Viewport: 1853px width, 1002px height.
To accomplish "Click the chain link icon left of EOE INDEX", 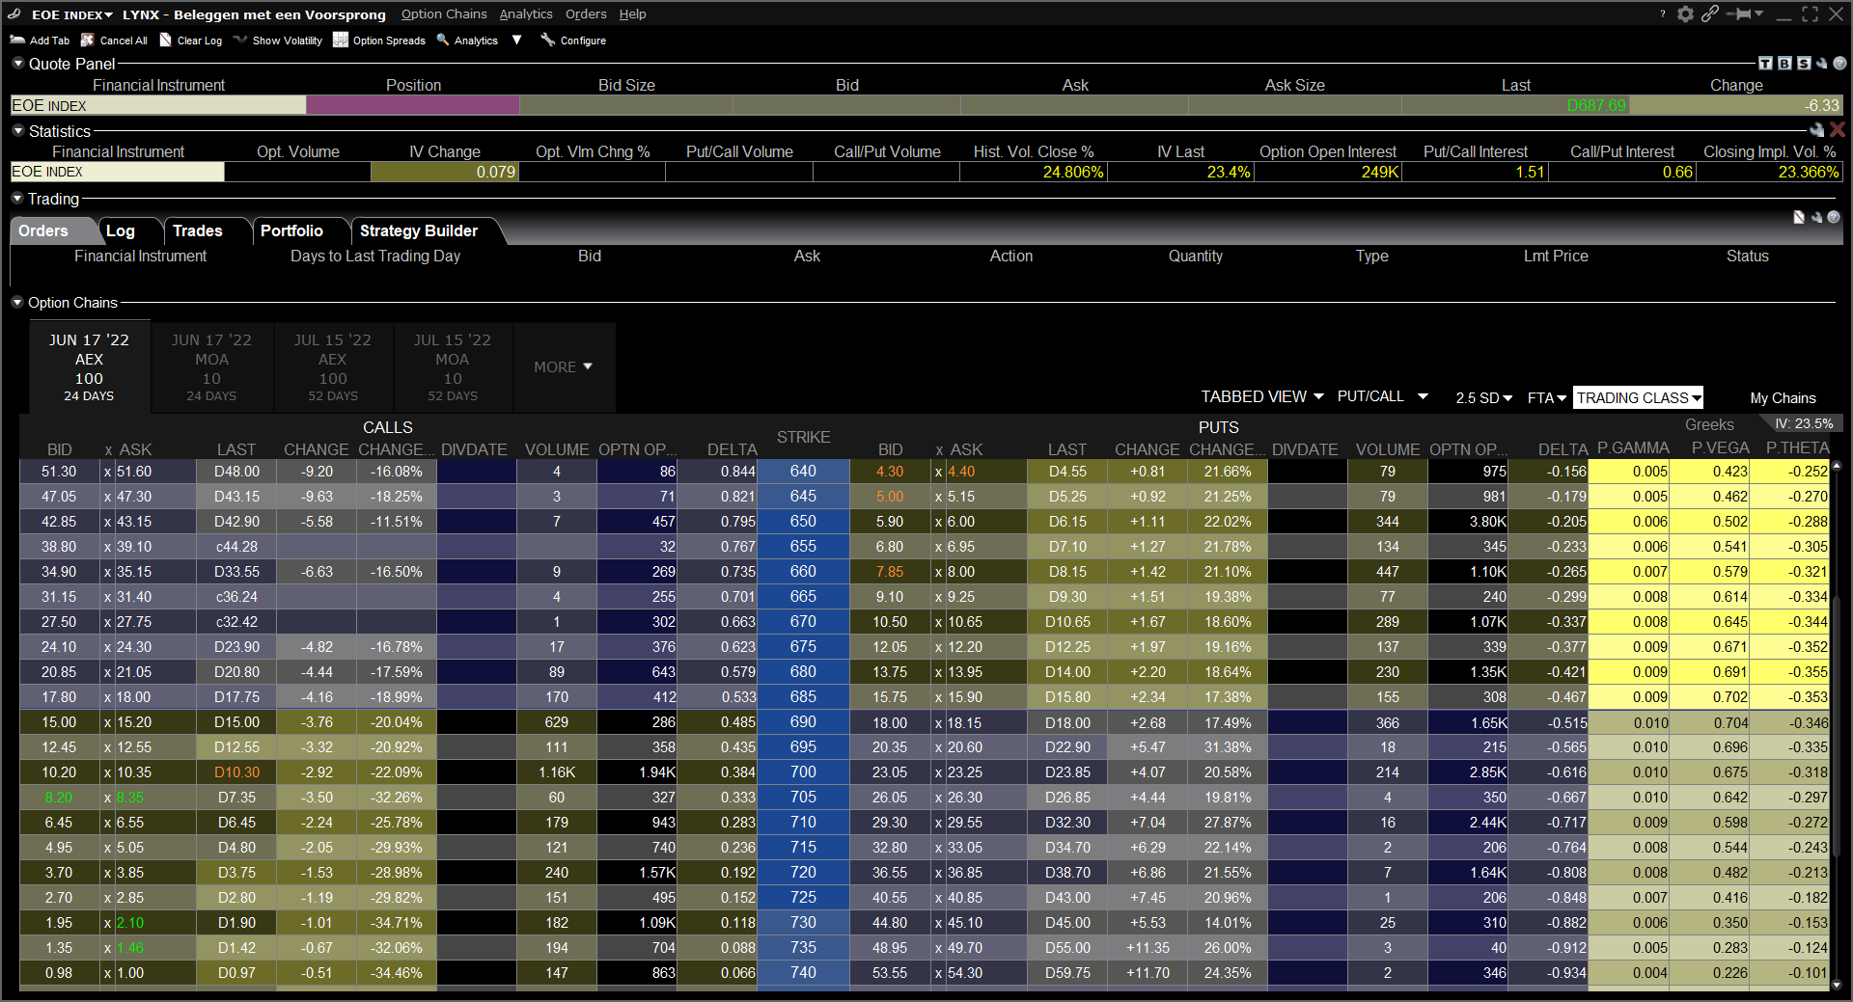I will click(x=14, y=14).
